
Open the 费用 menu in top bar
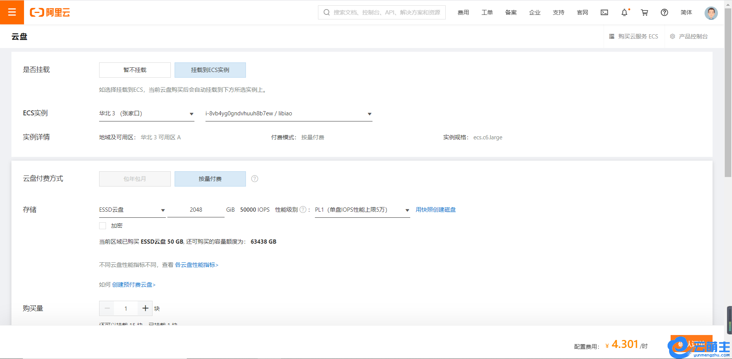463,13
